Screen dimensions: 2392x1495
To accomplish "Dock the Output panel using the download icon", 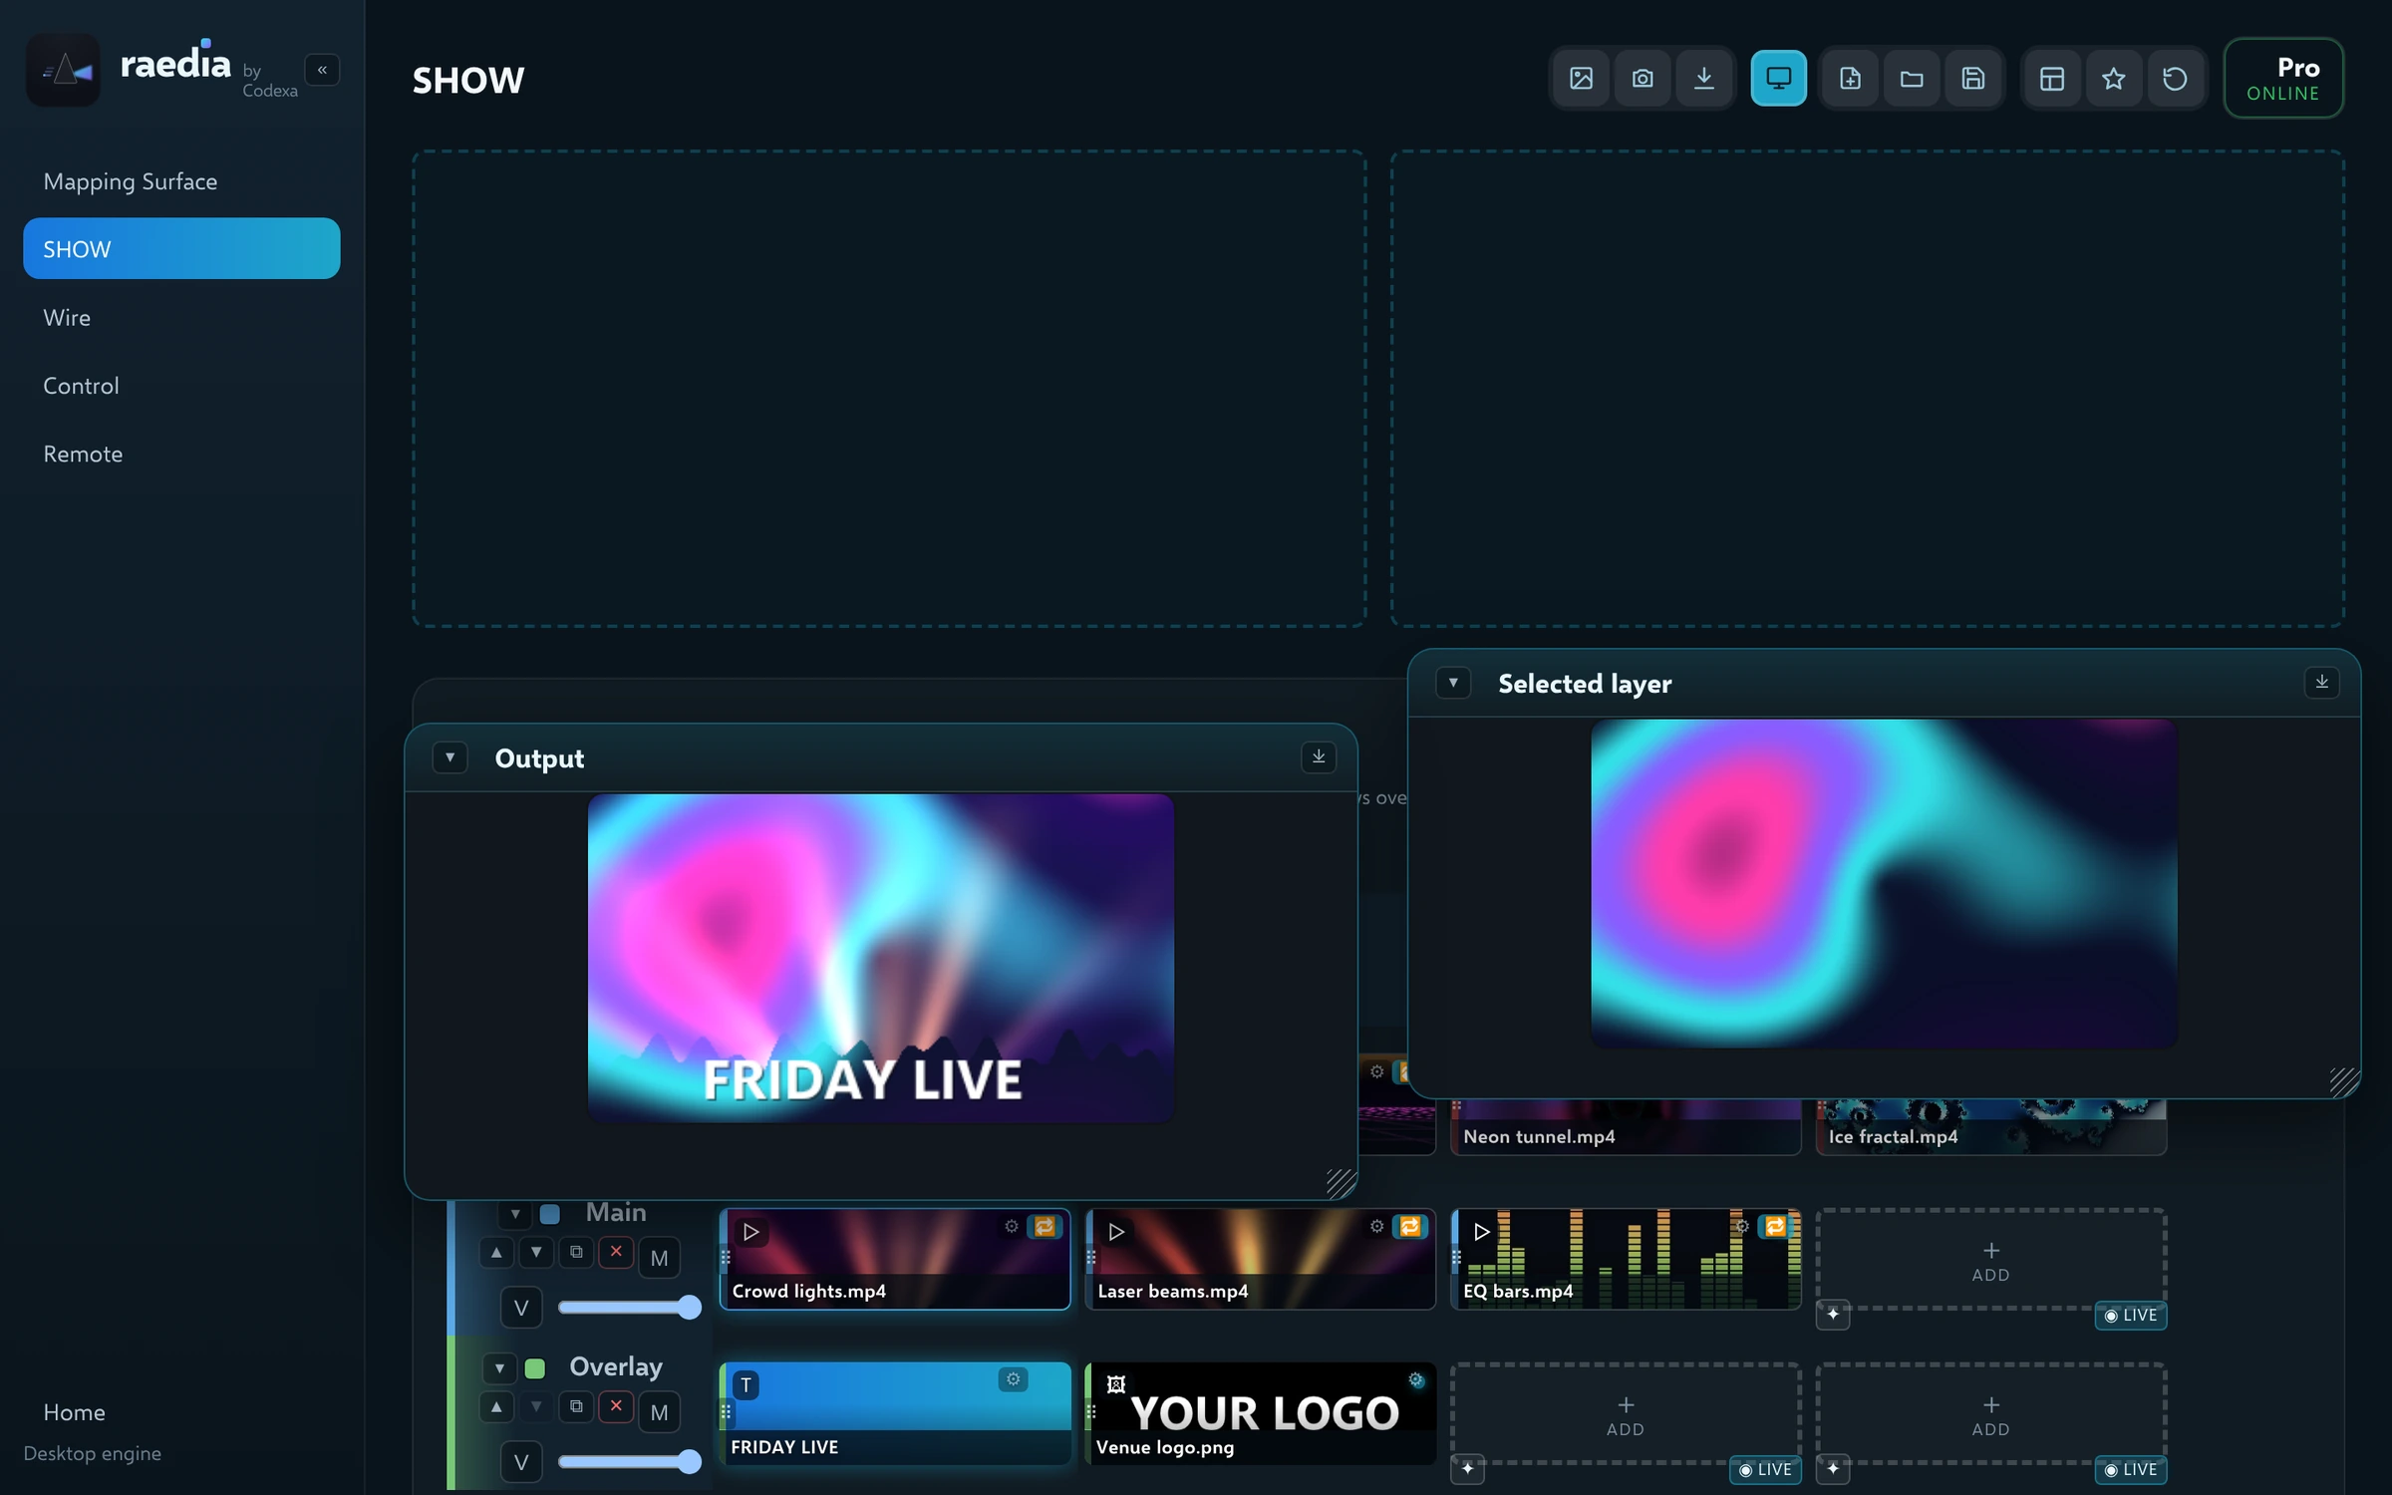I will click(x=1318, y=756).
